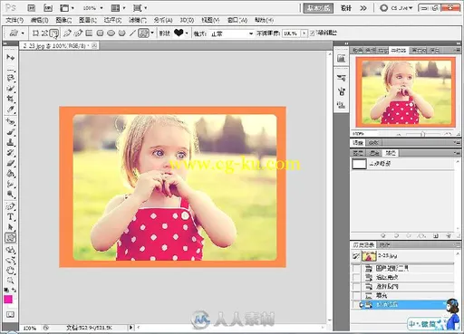
Task: Choose the Rounded Rectangle shape in options bar
Action: click(x=100, y=33)
